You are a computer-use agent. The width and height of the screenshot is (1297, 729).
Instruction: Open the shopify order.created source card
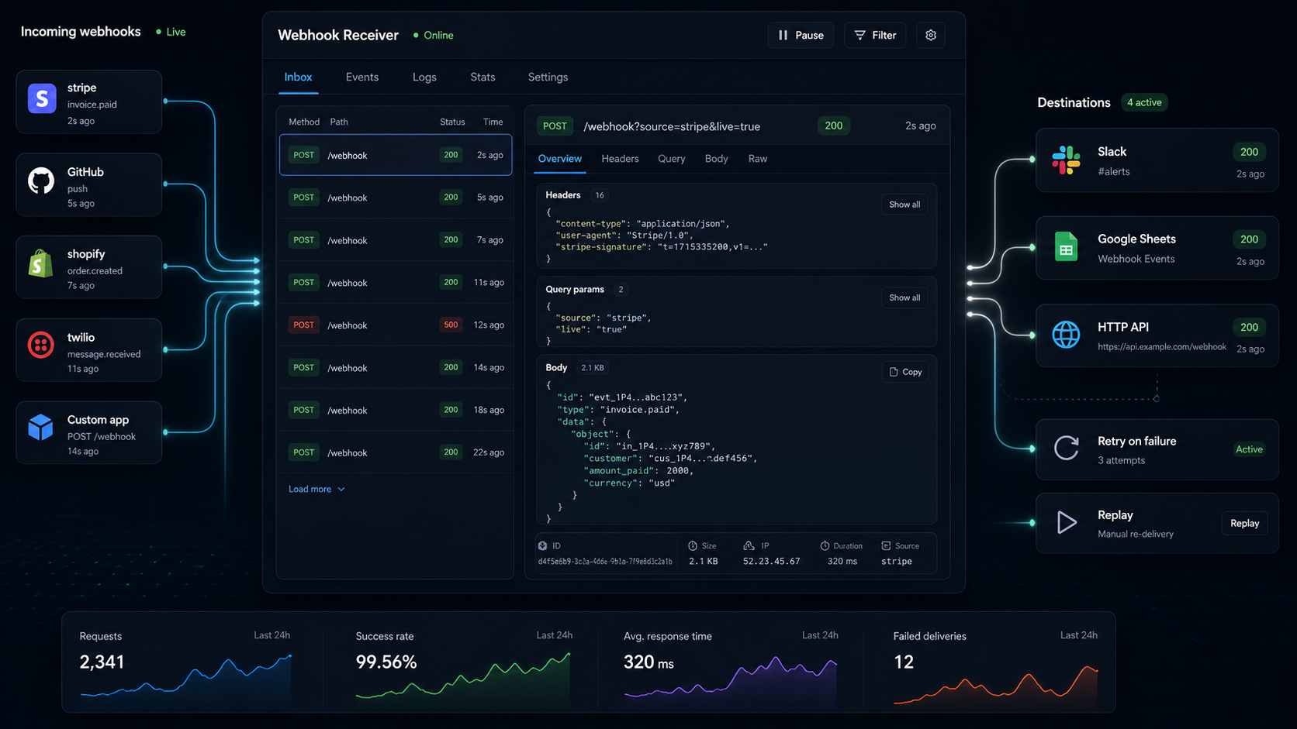(89, 267)
